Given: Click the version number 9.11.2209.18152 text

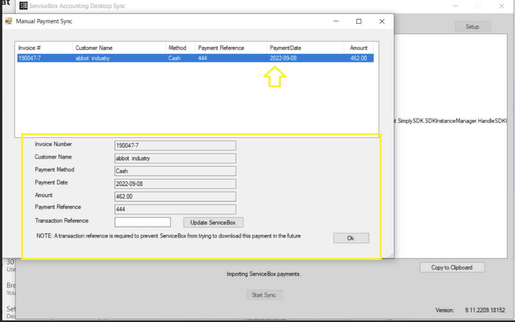Looking at the screenshot, I should [x=485, y=310].
